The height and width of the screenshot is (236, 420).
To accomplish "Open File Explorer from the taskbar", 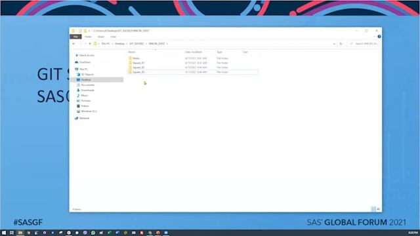I will [20, 233].
